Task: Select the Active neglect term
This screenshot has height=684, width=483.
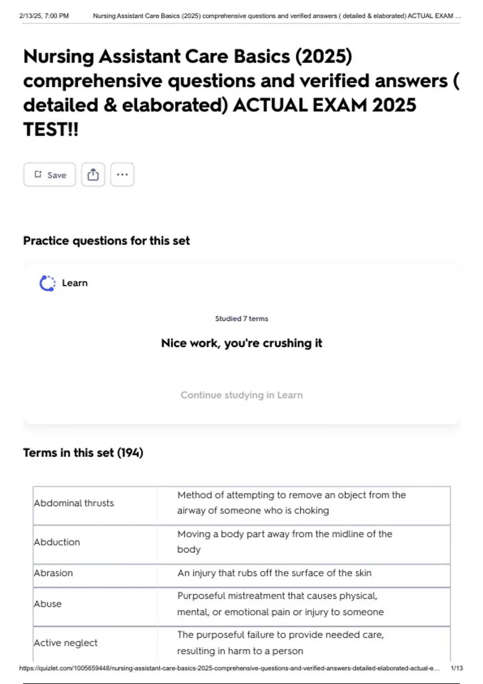Action: tap(66, 643)
